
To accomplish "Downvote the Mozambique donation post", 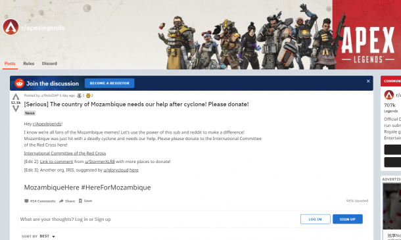I will (16, 108).
